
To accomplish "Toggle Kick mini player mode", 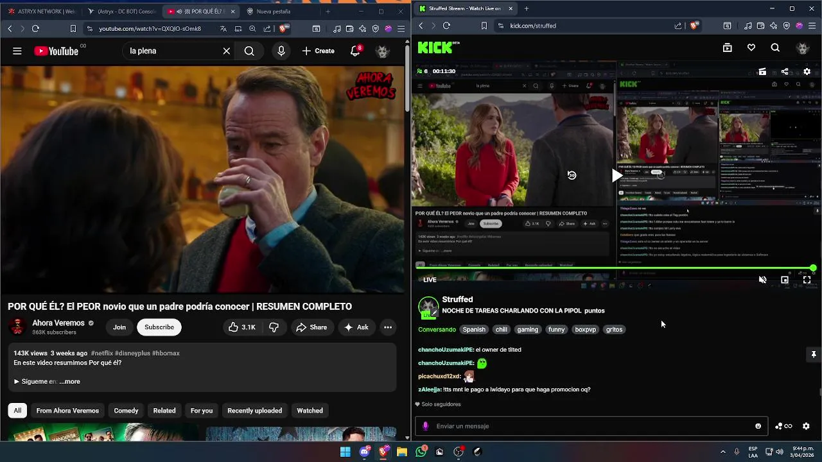I will tap(785, 280).
